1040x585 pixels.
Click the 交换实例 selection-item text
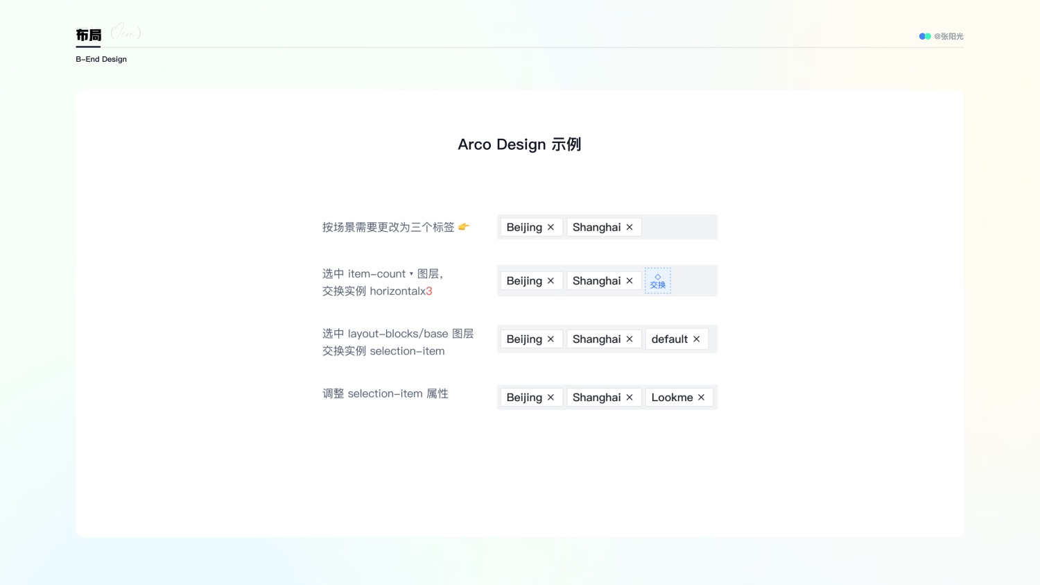coord(383,351)
